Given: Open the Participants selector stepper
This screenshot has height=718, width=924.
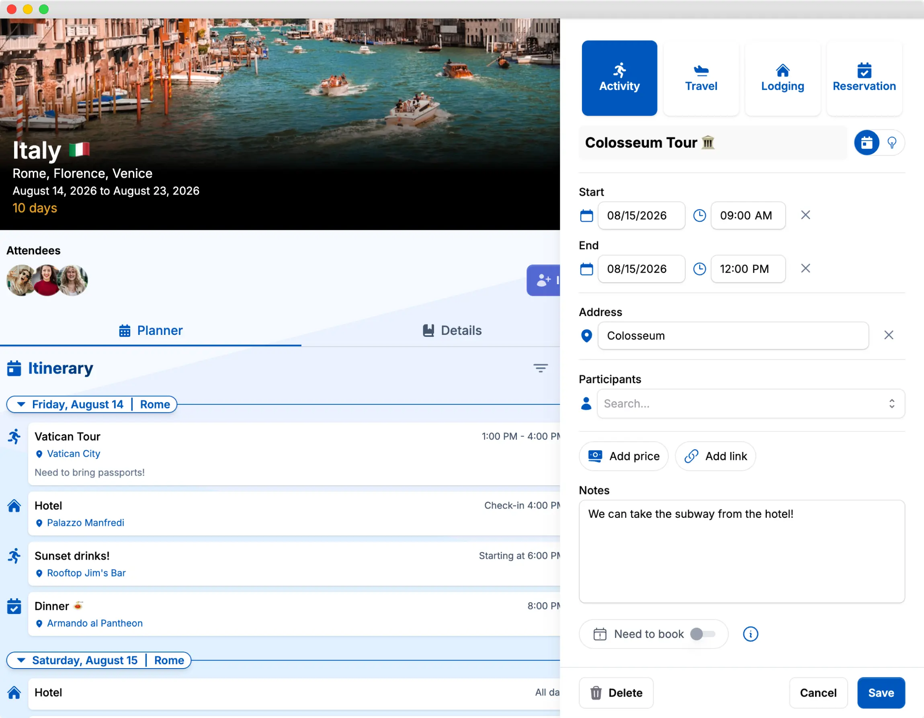Looking at the screenshot, I should pos(892,404).
